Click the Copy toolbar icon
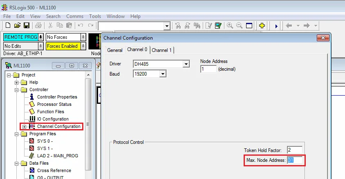This screenshot has height=179, width=345. (x=60, y=25)
